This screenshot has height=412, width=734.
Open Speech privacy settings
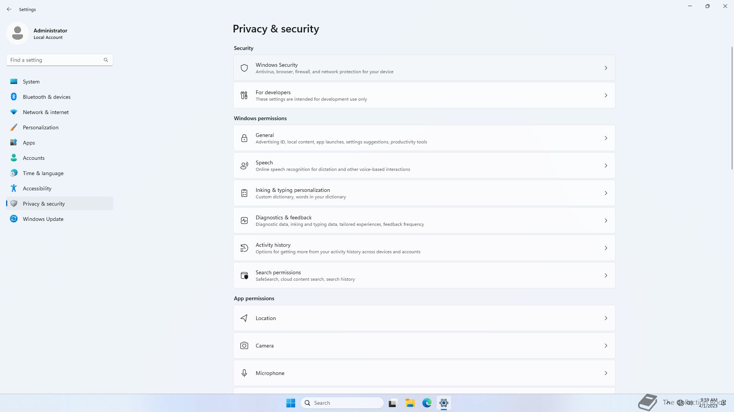coord(424,166)
